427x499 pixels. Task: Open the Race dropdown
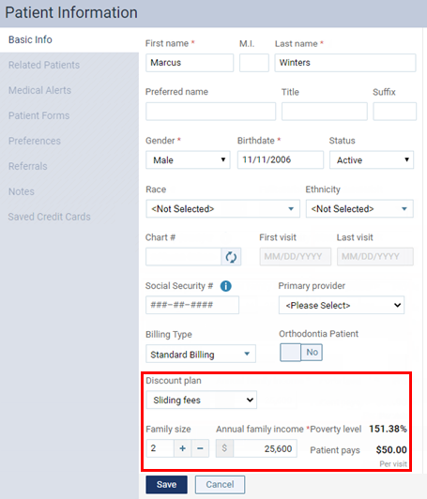[223, 209]
